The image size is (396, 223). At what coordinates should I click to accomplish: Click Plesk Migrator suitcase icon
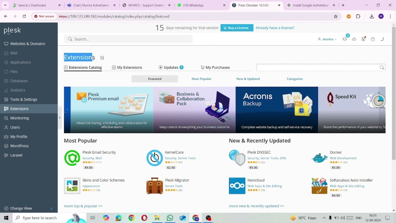point(155,186)
